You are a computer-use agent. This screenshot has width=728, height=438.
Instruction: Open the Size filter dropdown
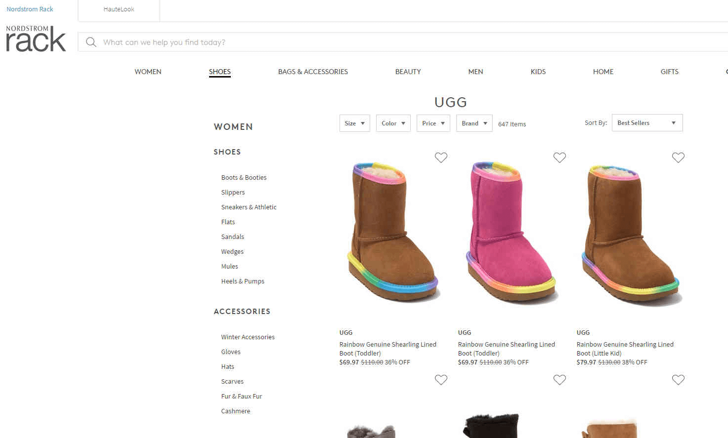(354, 123)
